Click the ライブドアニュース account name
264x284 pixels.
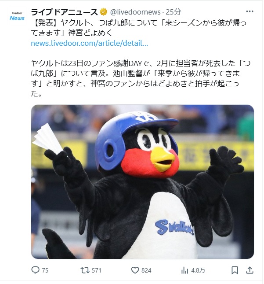[x=64, y=12]
